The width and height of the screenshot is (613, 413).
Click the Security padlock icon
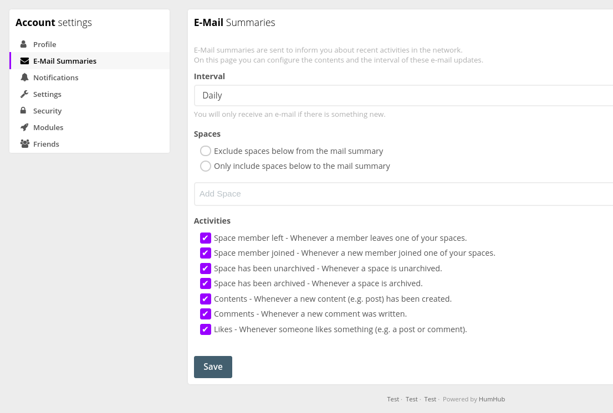24,110
